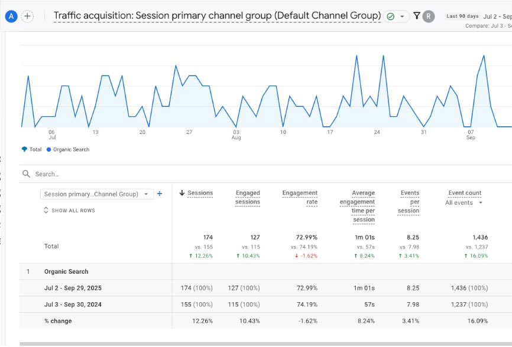This screenshot has width=512, height=347.
Task: Open the filter funnel icon
Action: coord(417,16)
